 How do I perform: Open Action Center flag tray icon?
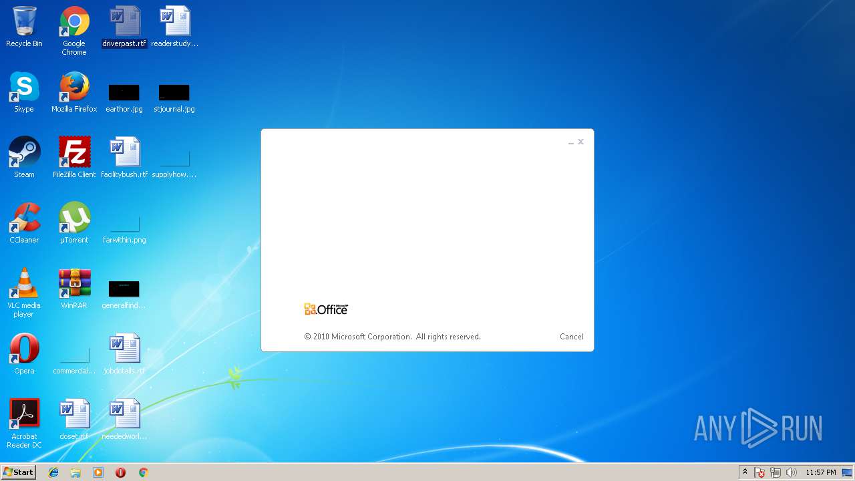coord(759,472)
